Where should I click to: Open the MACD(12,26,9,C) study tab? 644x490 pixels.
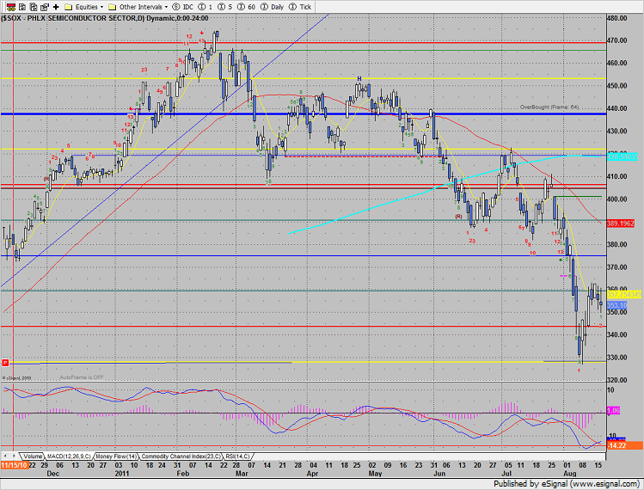69,456
